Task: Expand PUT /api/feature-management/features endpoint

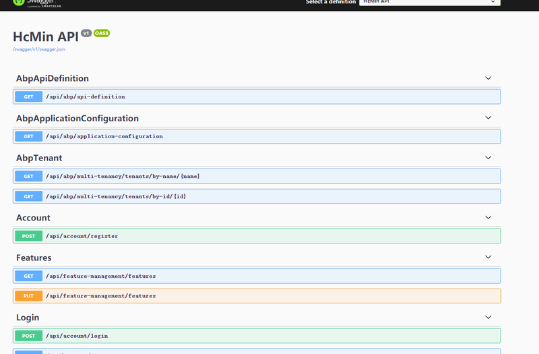Action: pos(257,296)
